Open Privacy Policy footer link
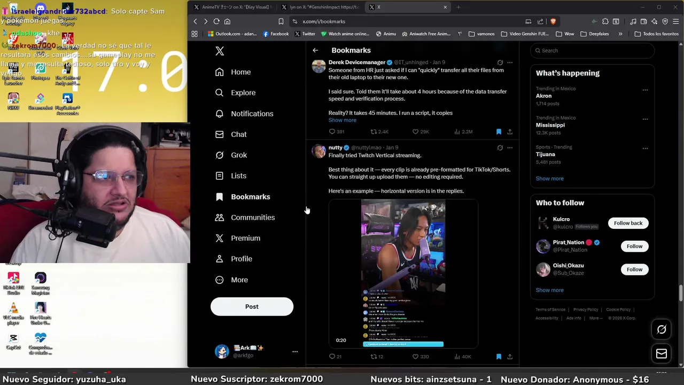The height and width of the screenshot is (385, 684). click(586, 310)
